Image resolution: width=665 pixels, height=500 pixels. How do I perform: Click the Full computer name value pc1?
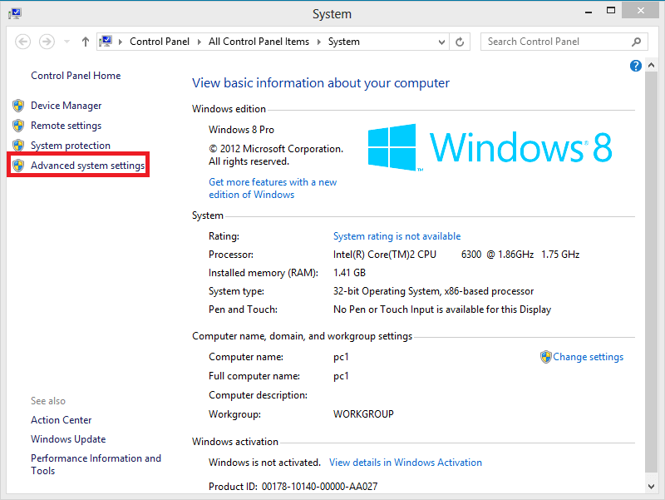coord(341,376)
